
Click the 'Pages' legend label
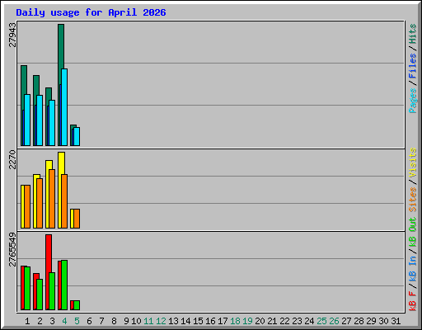412,101
